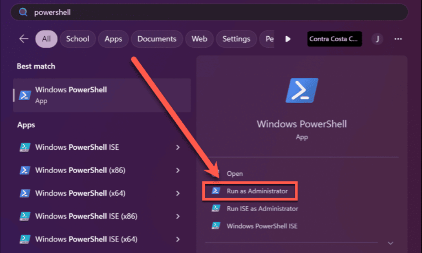Go back with the left arrow
Viewport: 422px width, 253px height.
pyautogui.click(x=24, y=39)
